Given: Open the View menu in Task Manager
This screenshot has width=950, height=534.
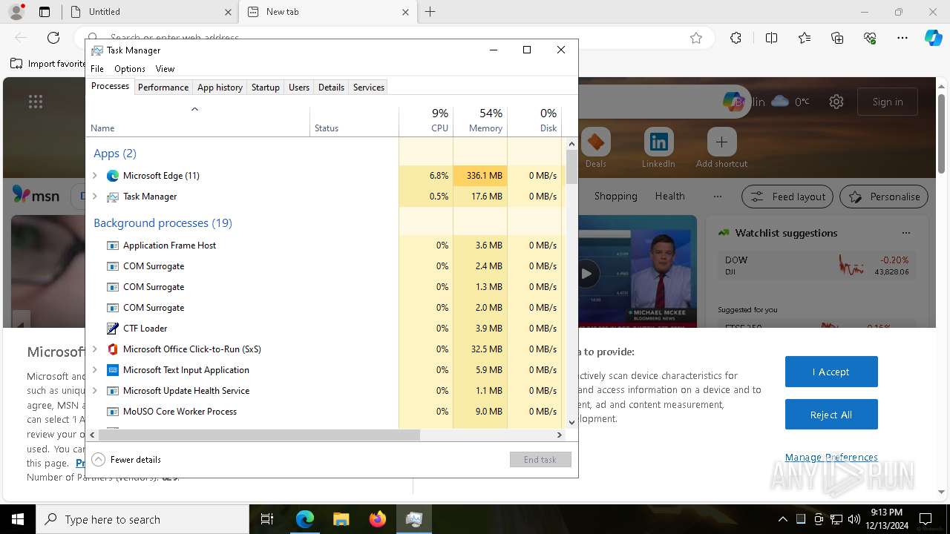Looking at the screenshot, I should click(x=165, y=69).
